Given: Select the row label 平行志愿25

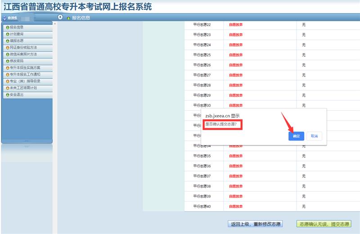Looking at the screenshot, I should pyautogui.click(x=202, y=55).
